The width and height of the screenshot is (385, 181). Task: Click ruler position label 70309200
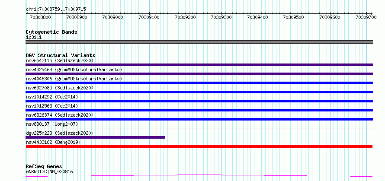click(185, 17)
